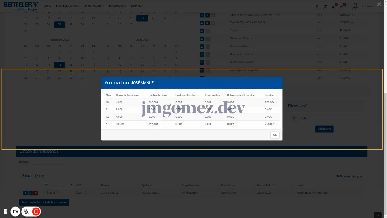Open the grid layout icon in header
Screen dimensions: 387x218
[x=325, y=7]
